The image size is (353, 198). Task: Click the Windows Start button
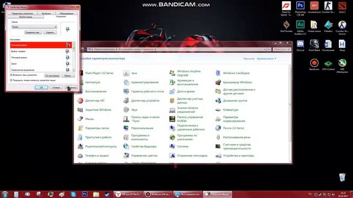tap(5, 194)
